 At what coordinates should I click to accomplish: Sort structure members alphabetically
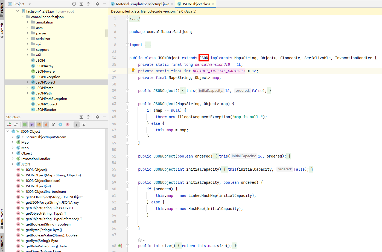16,124
